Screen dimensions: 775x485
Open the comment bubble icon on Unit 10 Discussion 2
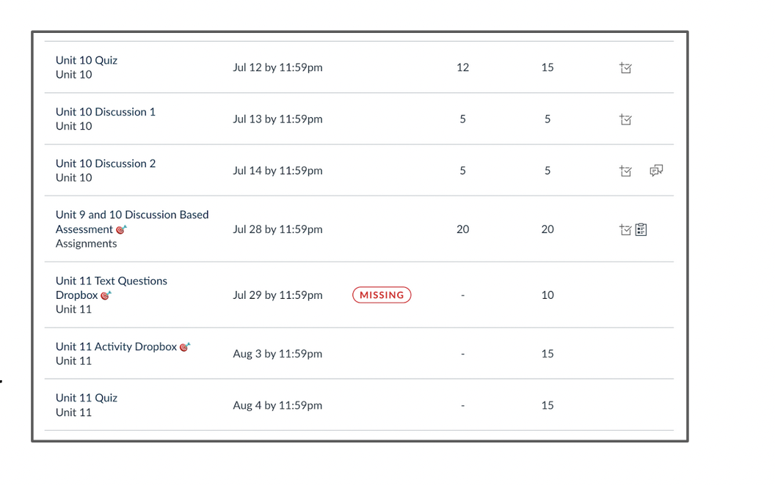point(655,171)
